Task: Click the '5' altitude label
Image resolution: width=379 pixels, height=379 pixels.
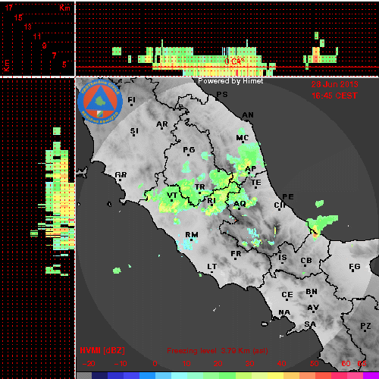Action: coord(64,64)
